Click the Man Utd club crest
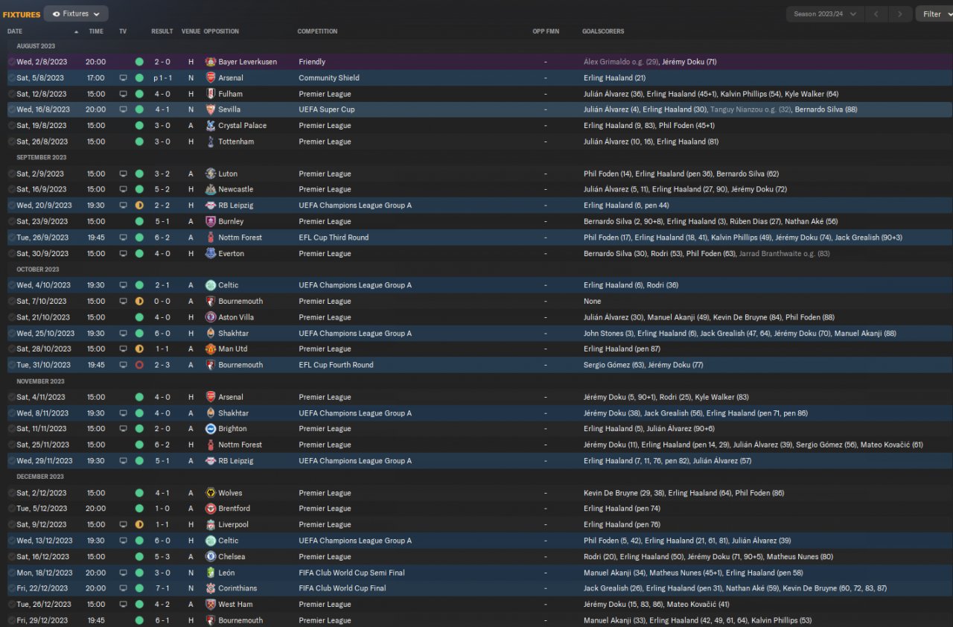 coord(211,348)
